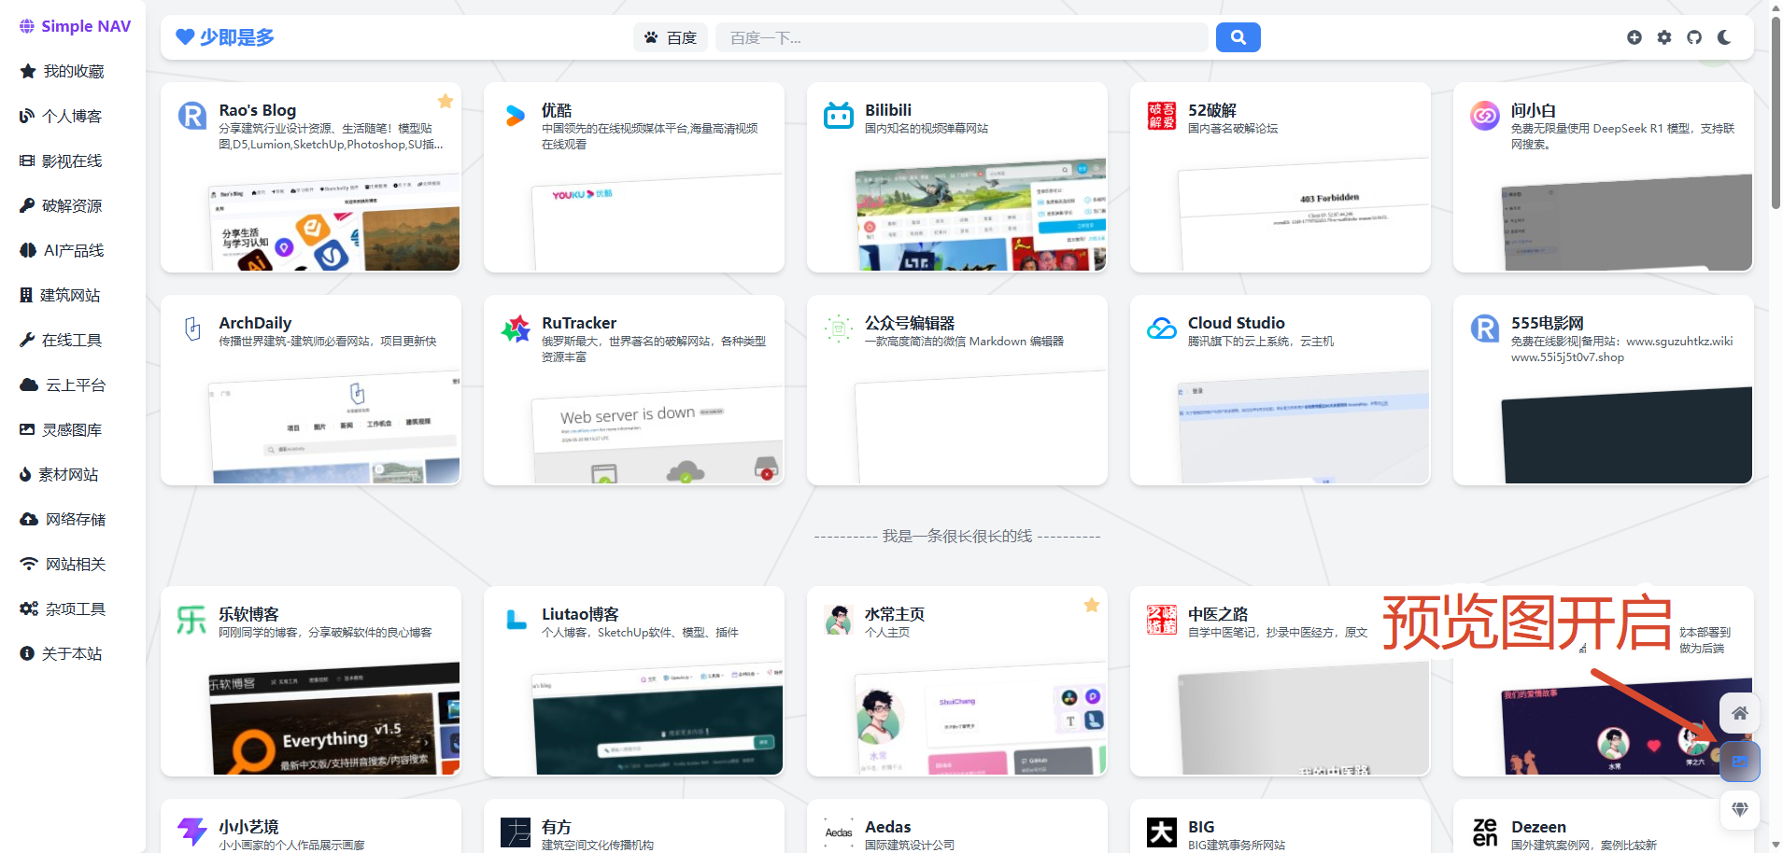Click the 公众号编辑器 icon

pos(838,329)
